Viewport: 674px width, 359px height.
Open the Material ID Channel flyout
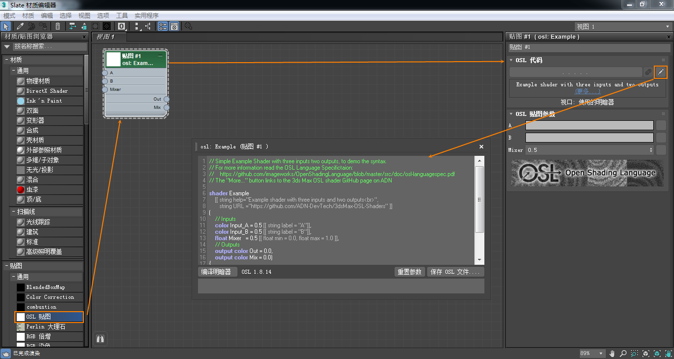coord(121,26)
